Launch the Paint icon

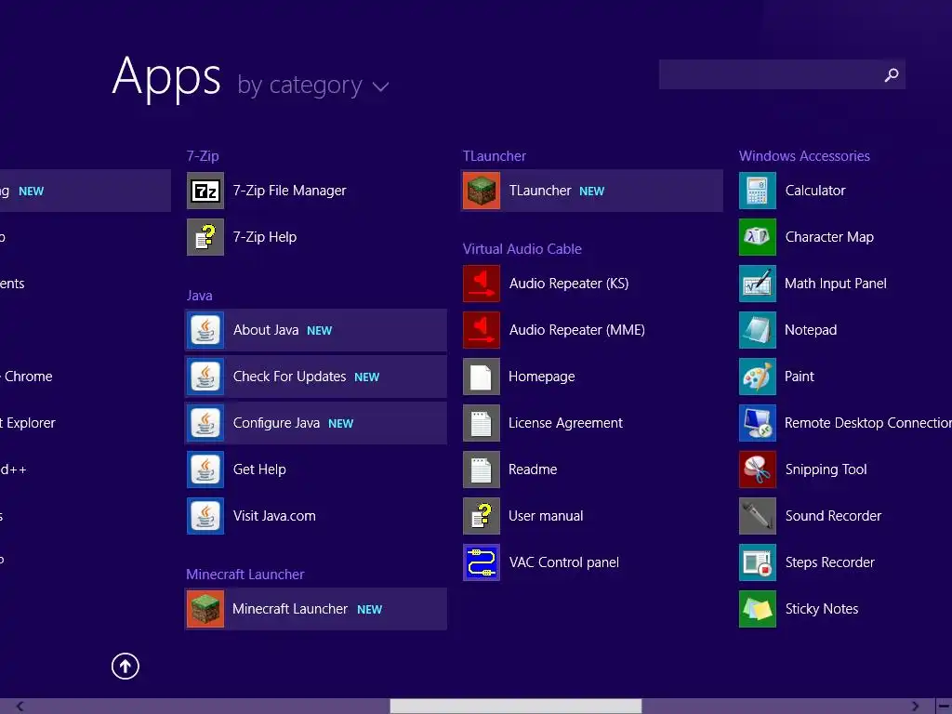coord(758,377)
